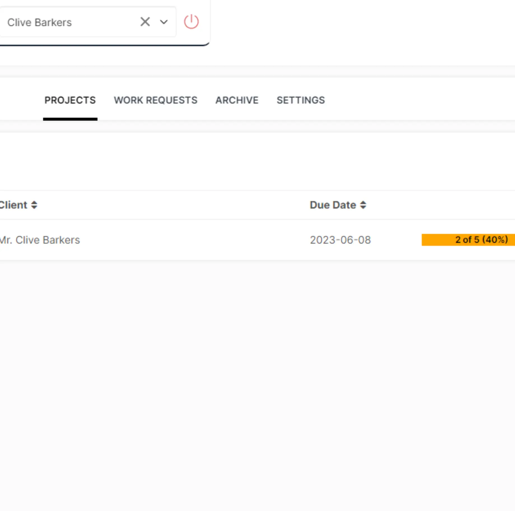Click the black underline beneath Projects tab
Image resolution: width=515 pixels, height=511 pixels.
pyautogui.click(x=70, y=119)
